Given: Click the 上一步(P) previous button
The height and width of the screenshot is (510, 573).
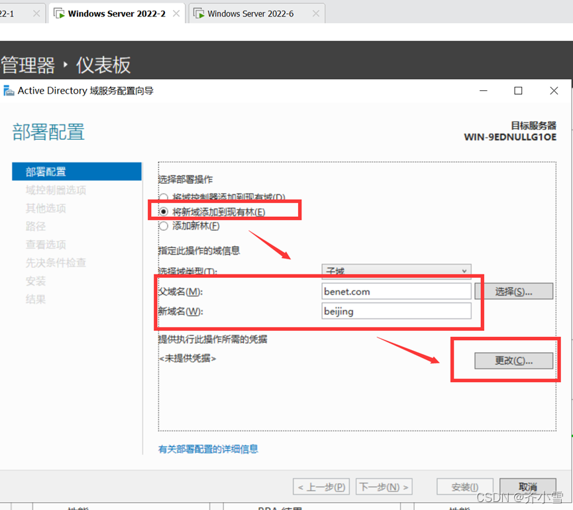Looking at the screenshot, I should click(321, 487).
